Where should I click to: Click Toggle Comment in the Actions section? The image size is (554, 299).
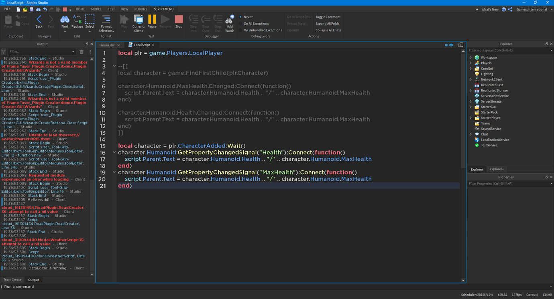coord(328,17)
